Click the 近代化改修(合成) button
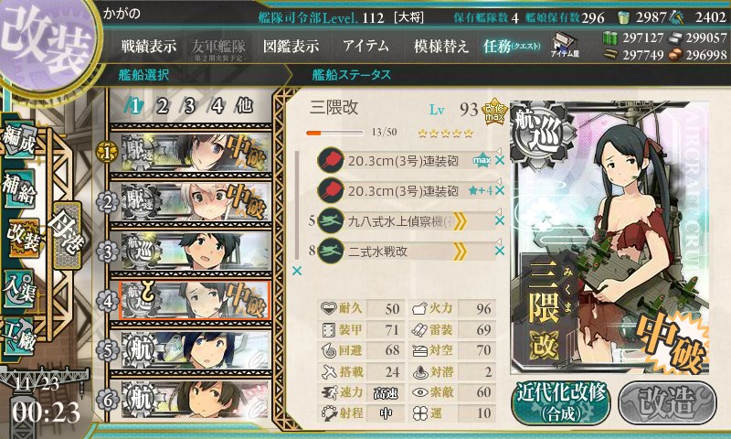Screen dimensions: 731x439 tap(561, 402)
